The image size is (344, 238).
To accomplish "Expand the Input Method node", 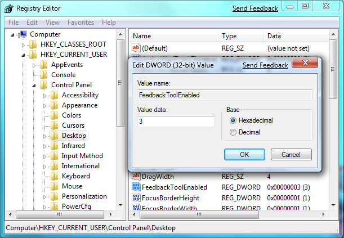I will 44,156.
